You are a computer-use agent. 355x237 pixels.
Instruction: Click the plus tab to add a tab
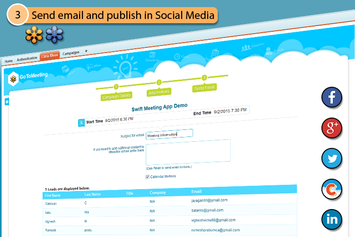[86, 51]
